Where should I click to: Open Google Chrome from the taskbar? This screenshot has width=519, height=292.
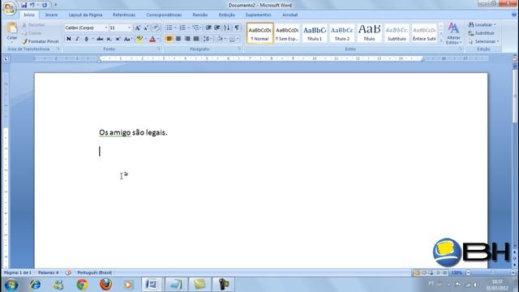tap(82, 285)
